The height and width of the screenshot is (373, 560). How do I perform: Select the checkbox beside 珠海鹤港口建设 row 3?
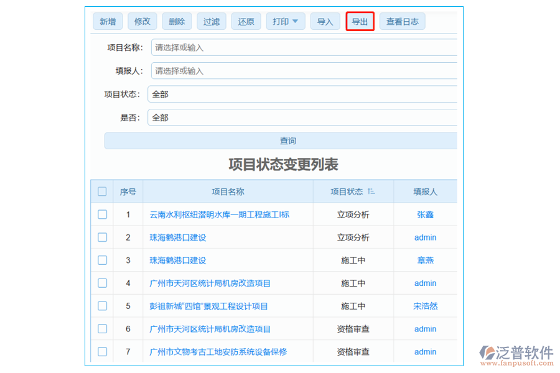(x=102, y=260)
